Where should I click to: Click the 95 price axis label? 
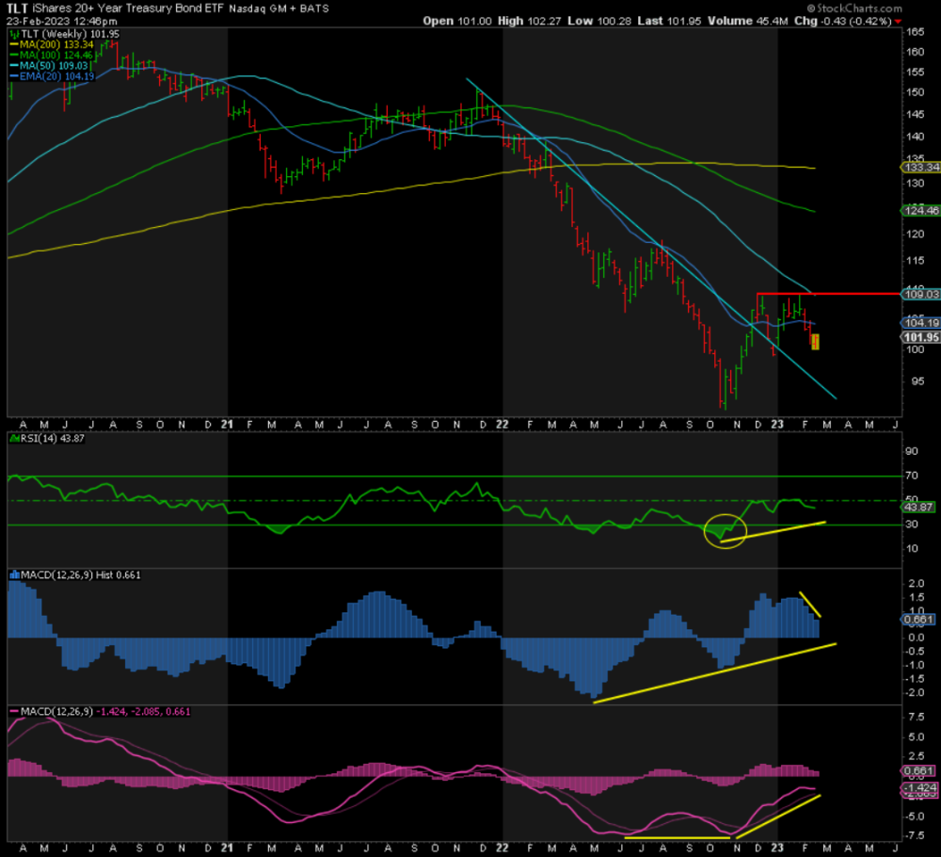point(916,380)
